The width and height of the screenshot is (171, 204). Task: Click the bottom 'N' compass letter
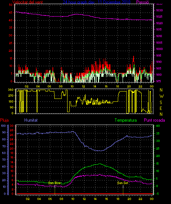point(161,114)
